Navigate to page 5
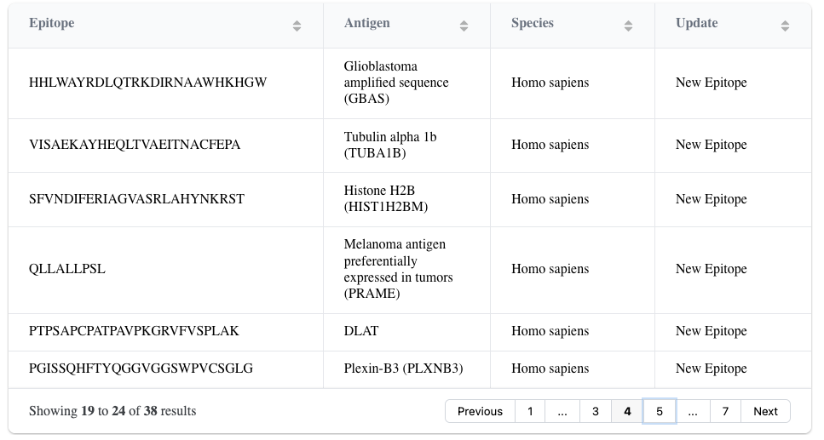 click(659, 411)
